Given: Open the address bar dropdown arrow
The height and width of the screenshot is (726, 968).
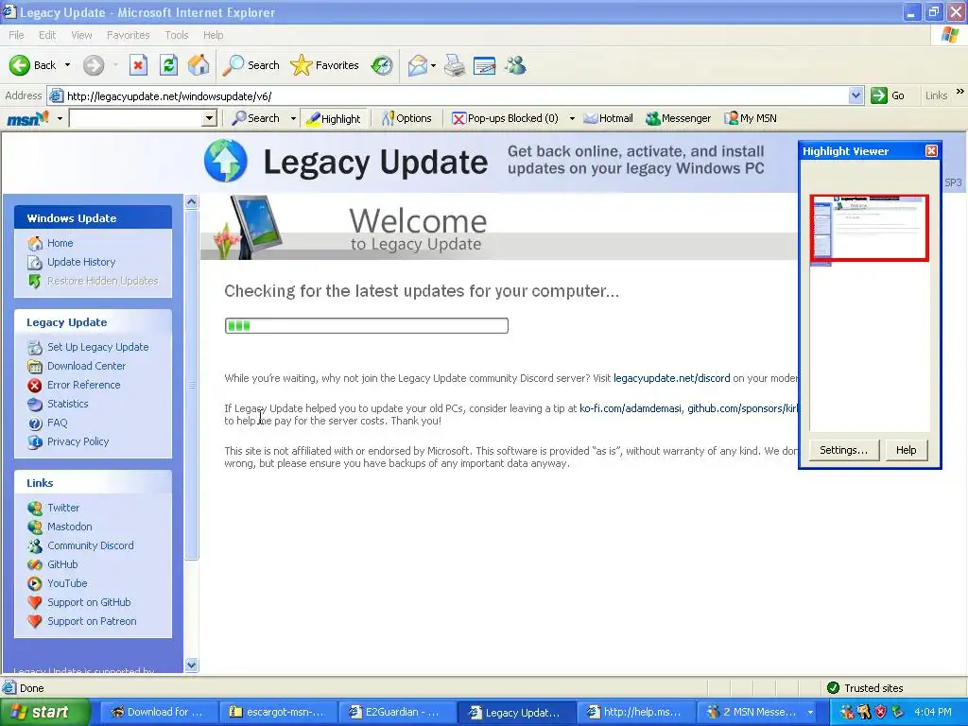Looking at the screenshot, I should coord(856,95).
